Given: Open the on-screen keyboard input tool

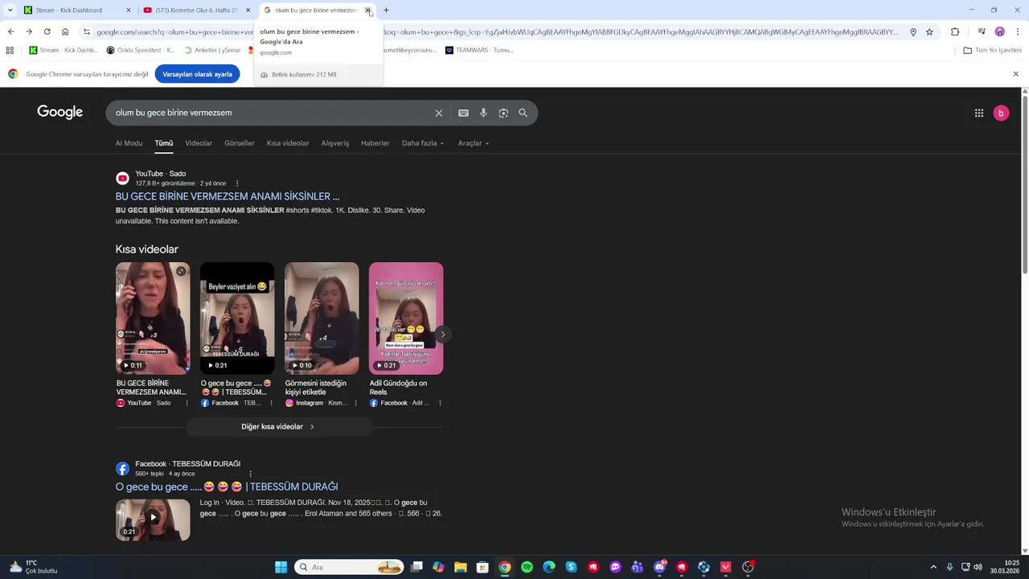Looking at the screenshot, I should point(463,113).
